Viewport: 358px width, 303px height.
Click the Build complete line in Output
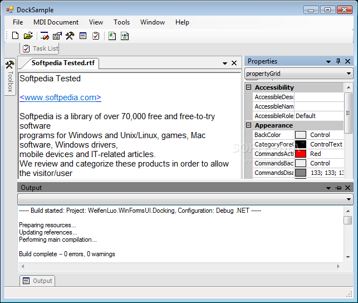click(x=67, y=254)
